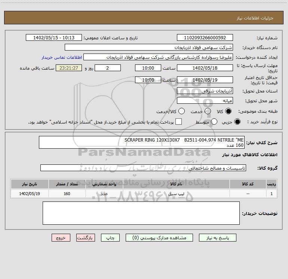The height and width of the screenshot is (279, 288).
Task: Click the توضیحات خریدار text area
Action: 141,213
